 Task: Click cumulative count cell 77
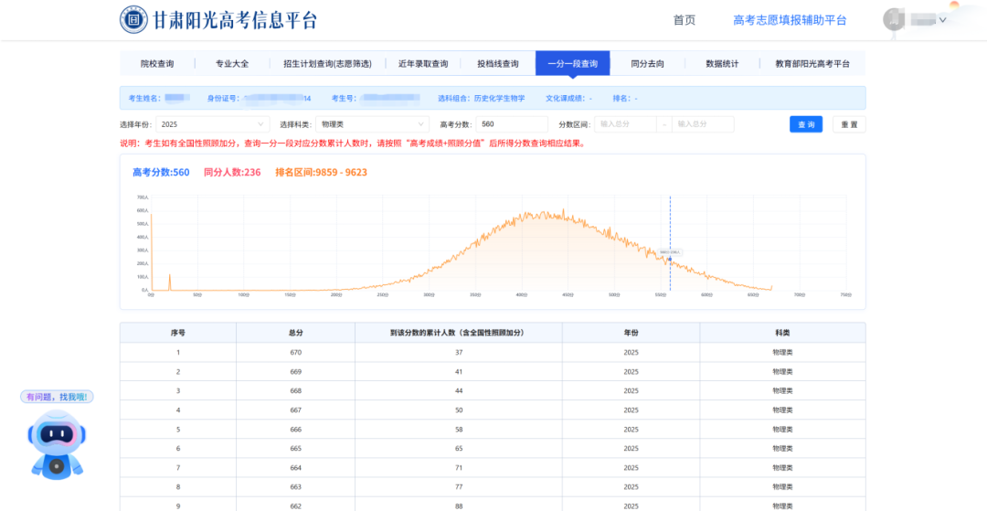(x=458, y=486)
